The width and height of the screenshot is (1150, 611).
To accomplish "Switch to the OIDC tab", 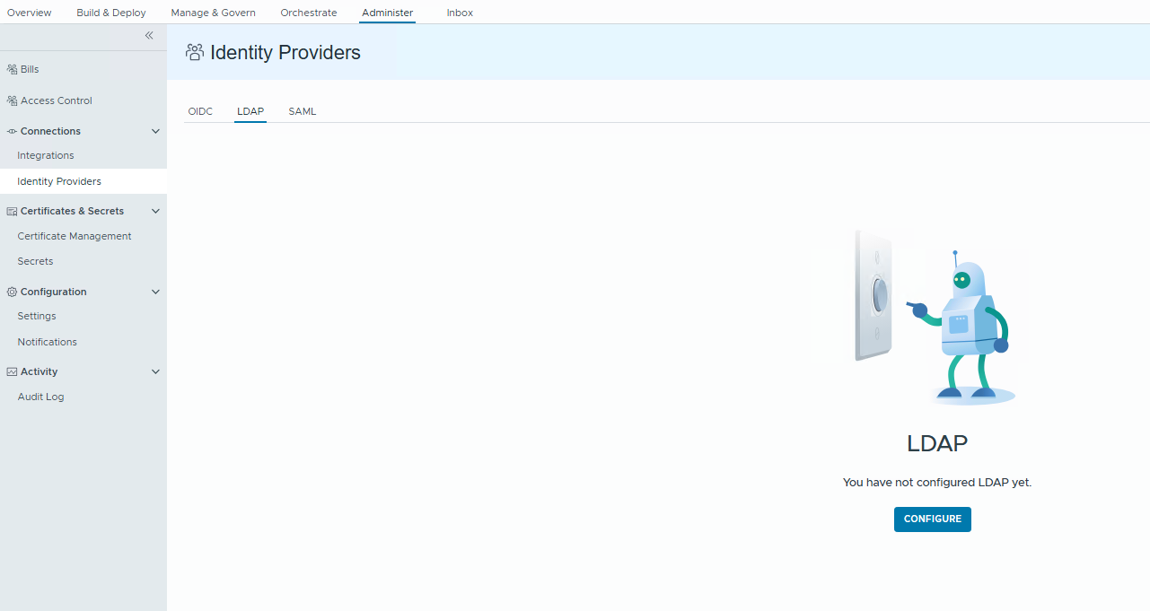I will (x=200, y=111).
